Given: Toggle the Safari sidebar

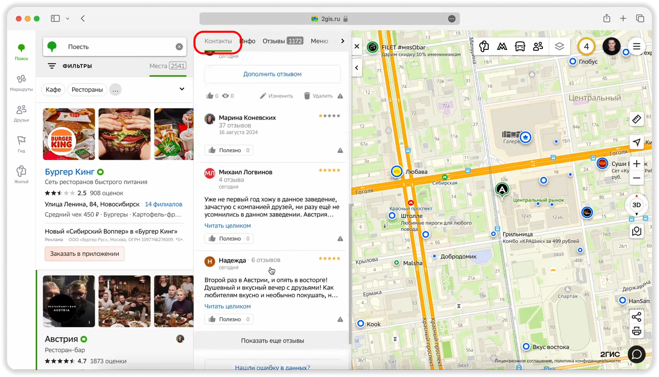Looking at the screenshot, I should [x=55, y=19].
